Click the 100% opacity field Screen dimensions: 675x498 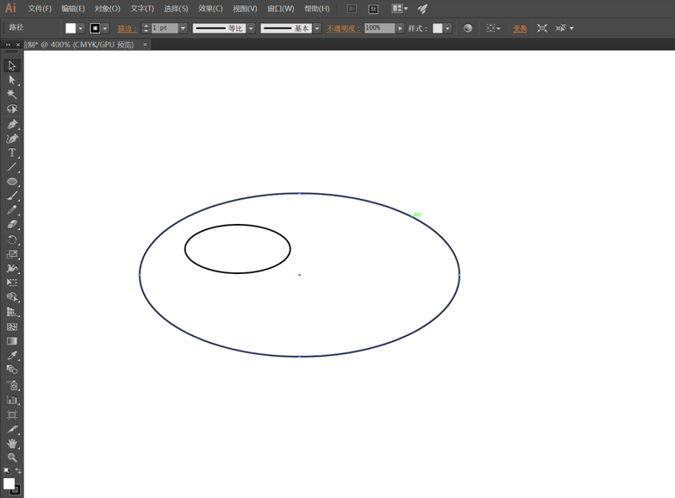point(379,28)
